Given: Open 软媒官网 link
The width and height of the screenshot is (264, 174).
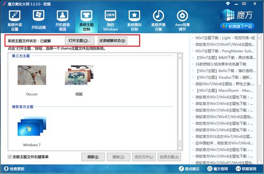Looking at the screenshot, I should tap(246, 169).
